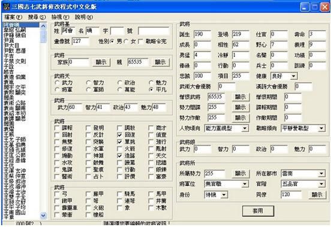Choose the 軍師 talent radio option

click(x=88, y=90)
